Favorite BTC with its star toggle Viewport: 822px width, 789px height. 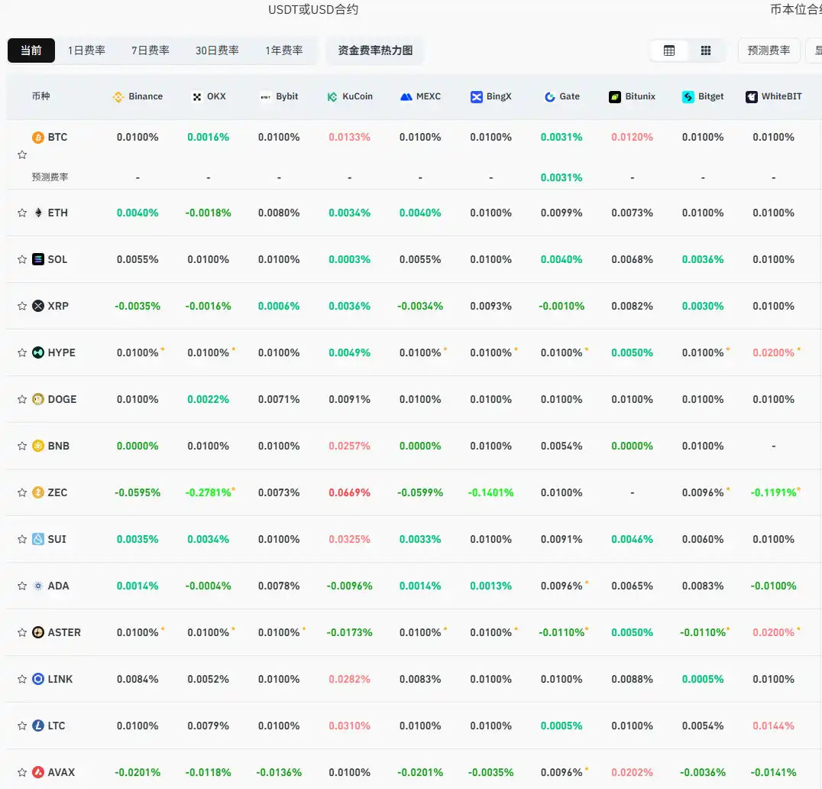tap(22, 155)
